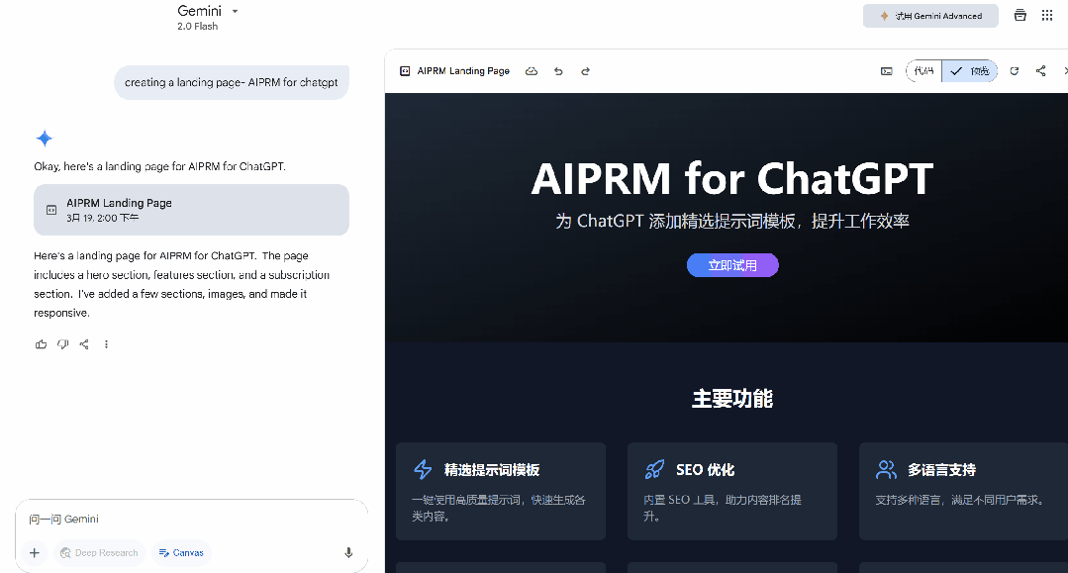This screenshot has width=1068, height=573.
Task: Click the thumbs down icon
Action: click(x=62, y=344)
